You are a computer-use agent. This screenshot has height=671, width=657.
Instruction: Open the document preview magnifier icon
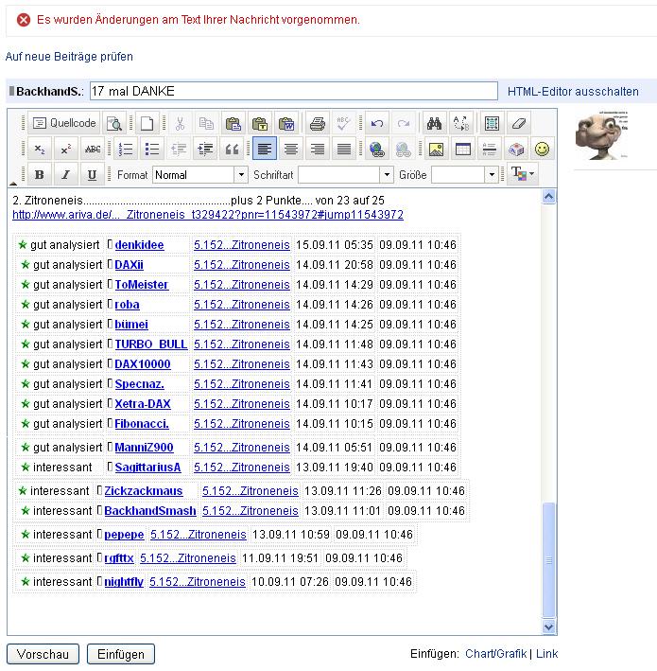coord(114,124)
